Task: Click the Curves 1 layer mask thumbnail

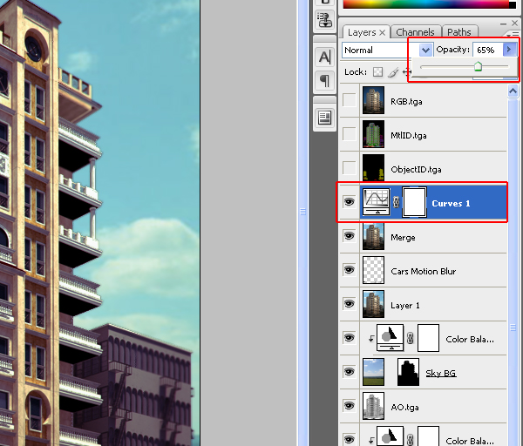Action: 414,203
